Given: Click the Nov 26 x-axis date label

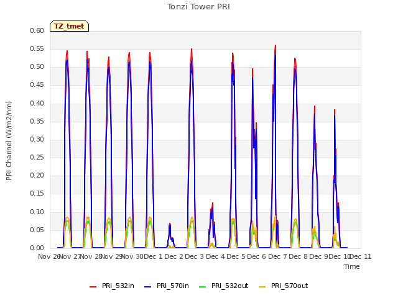Looking at the screenshot, I should [49, 256].
